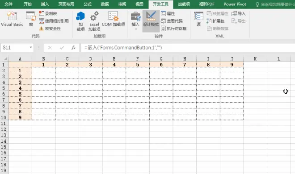Image resolution: width=295 pixels, height=174 pixels.
Task: Click the formula bar with CommandButton formula
Action: tap(188, 48)
